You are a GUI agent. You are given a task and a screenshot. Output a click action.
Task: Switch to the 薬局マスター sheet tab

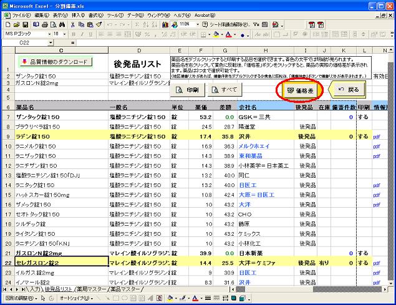pyautogui.click(x=90, y=289)
